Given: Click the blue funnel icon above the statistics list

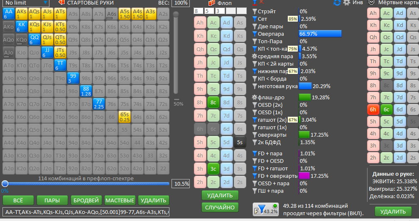Looking at the screenshot, I should 255,2.
